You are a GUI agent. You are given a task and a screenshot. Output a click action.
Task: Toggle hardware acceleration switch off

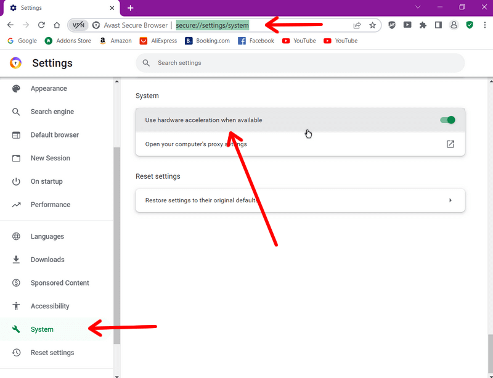click(x=447, y=120)
